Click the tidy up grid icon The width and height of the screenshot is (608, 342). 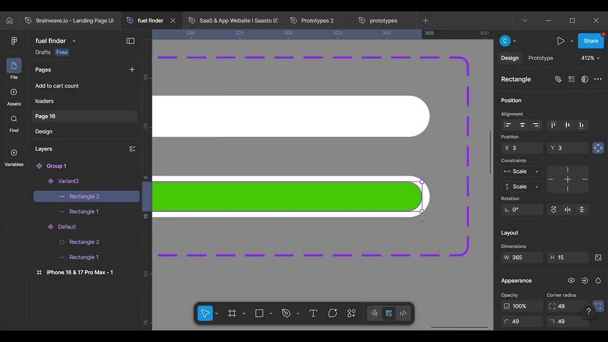click(x=571, y=79)
